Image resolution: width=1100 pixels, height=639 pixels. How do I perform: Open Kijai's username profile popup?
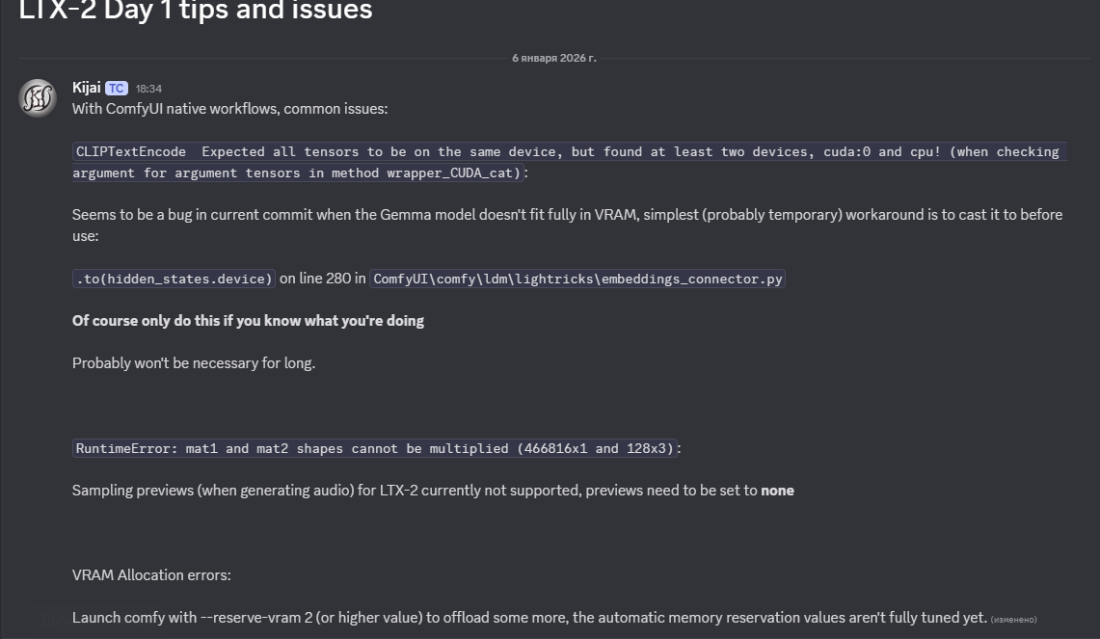click(x=86, y=88)
